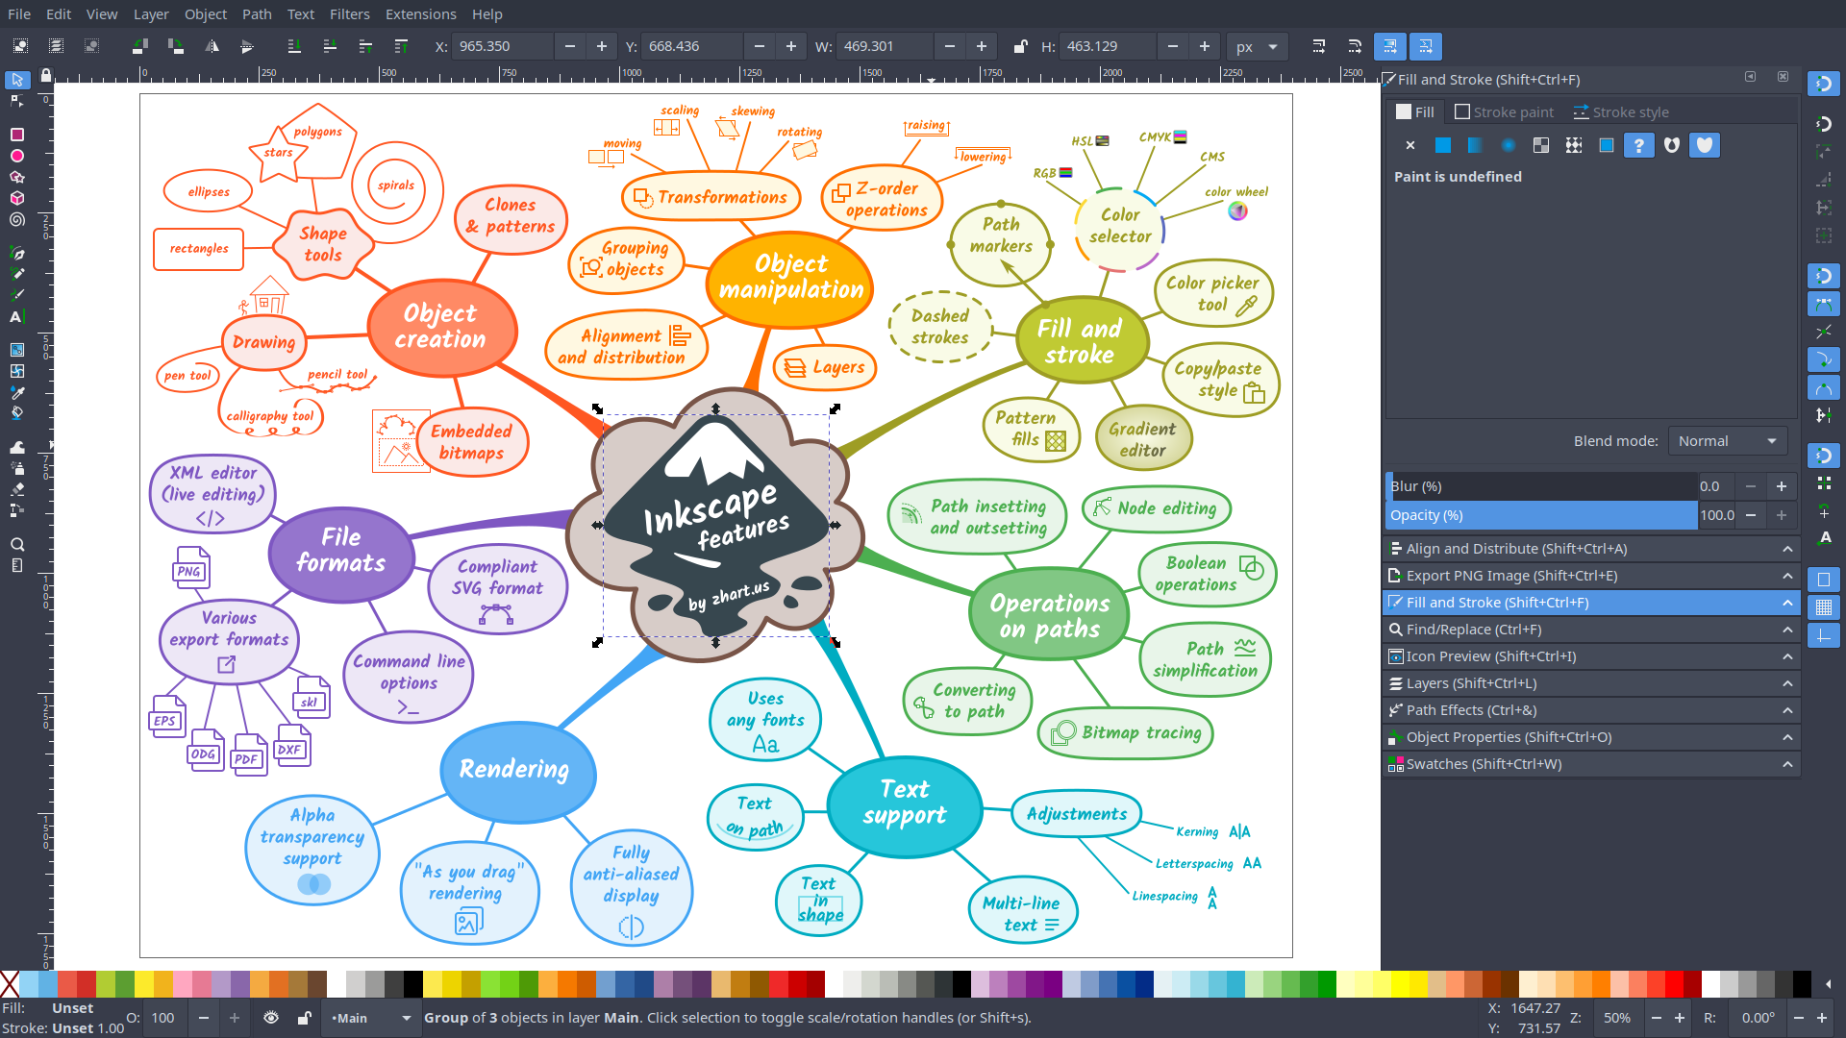Open the Object menu
This screenshot has width=1846, height=1038.
(x=204, y=14)
